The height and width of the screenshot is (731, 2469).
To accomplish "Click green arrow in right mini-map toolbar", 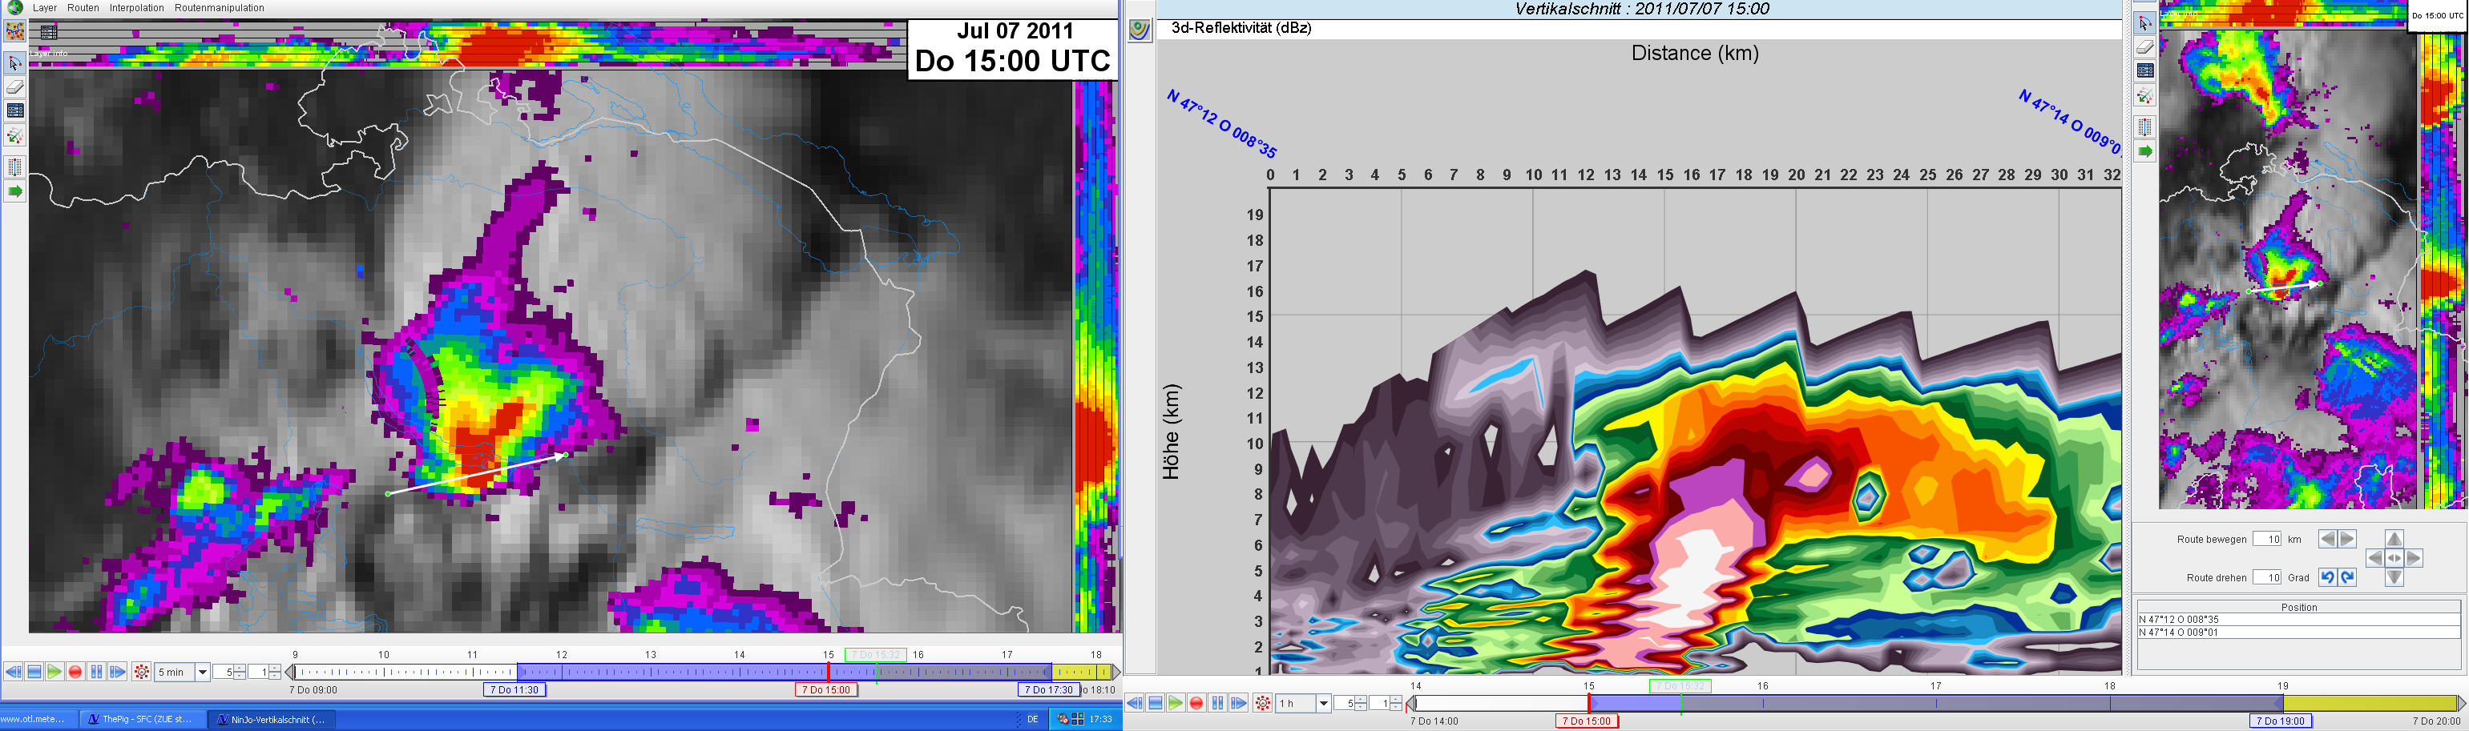I will coord(2145,151).
